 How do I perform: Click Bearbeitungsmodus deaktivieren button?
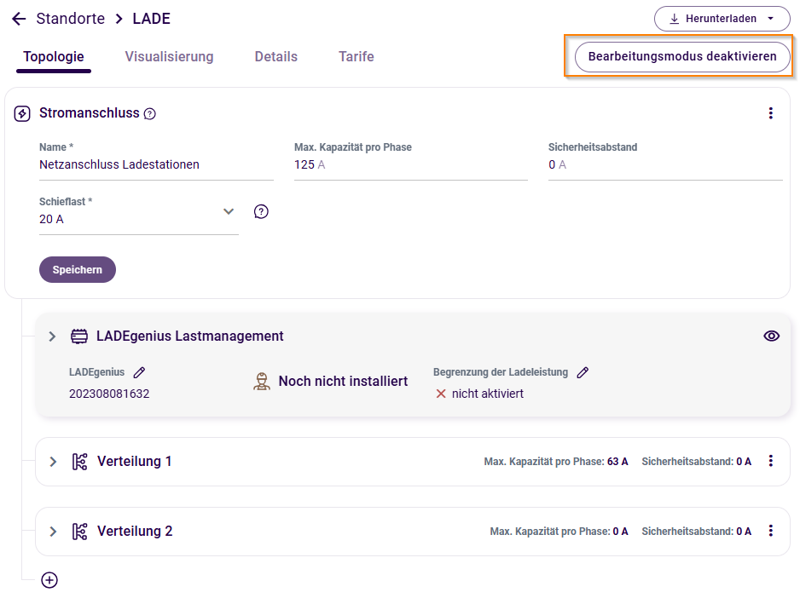(x=682, y=57)
